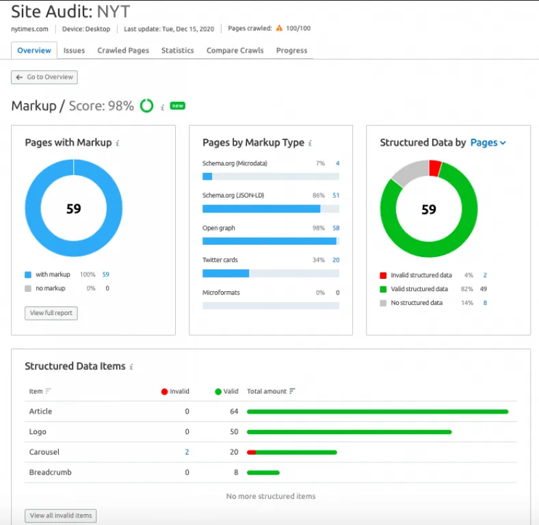
Task: Click the blue 'with markup' legend swatch
Action: pos(28,275)
